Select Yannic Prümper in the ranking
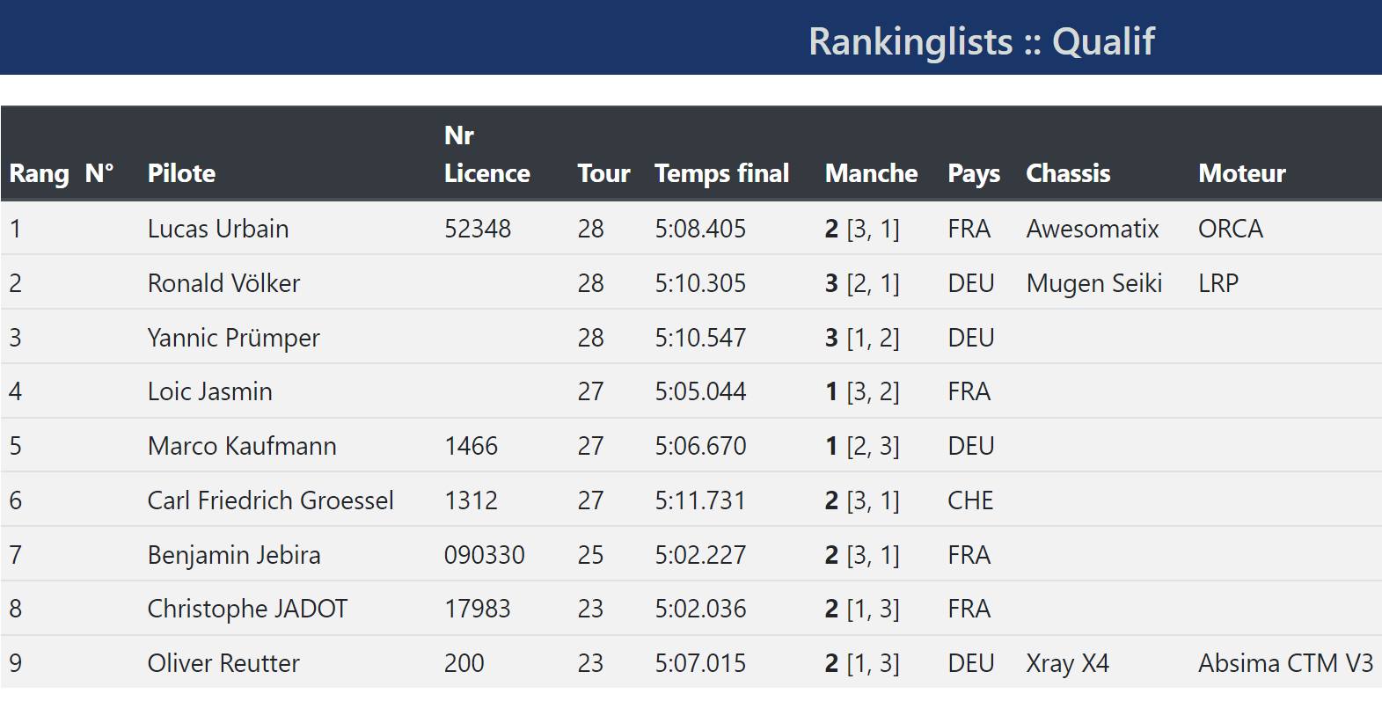 [x=233, y=338]
